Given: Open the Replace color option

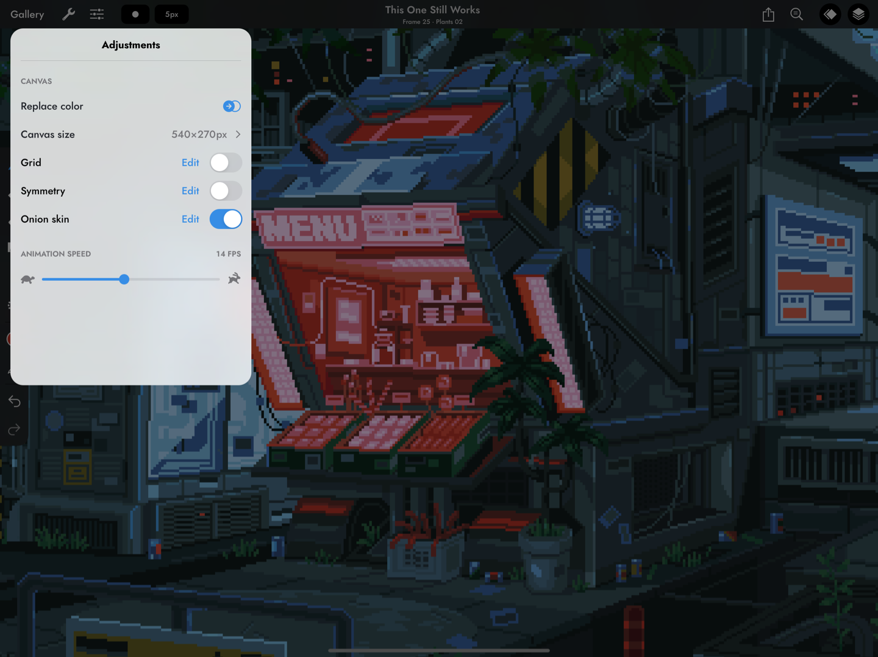Looking at the screenshot, I should tap(232, 106).
